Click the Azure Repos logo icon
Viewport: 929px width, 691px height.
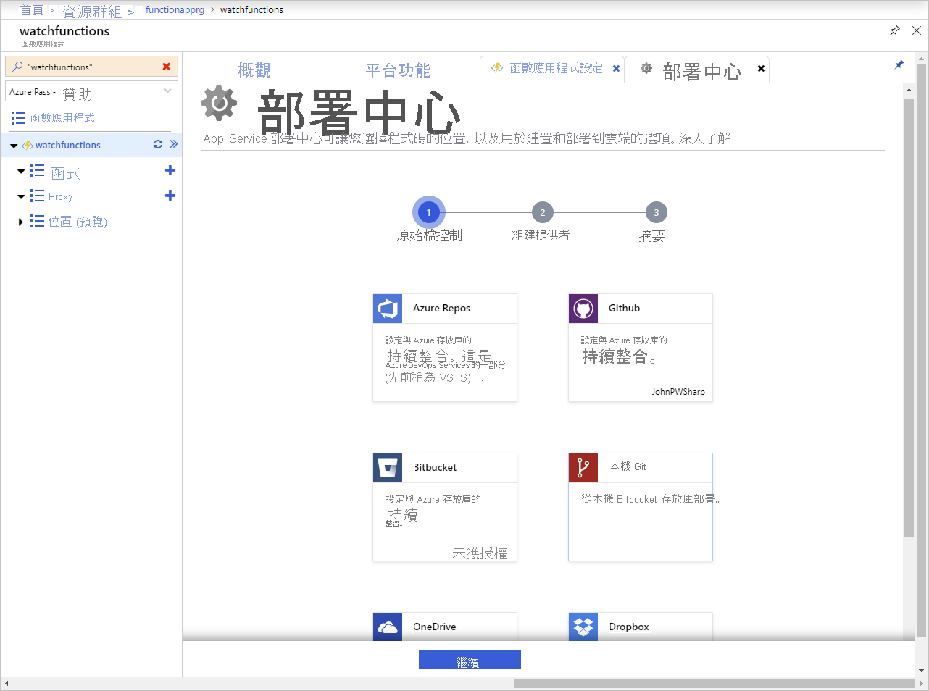[388, 309]
